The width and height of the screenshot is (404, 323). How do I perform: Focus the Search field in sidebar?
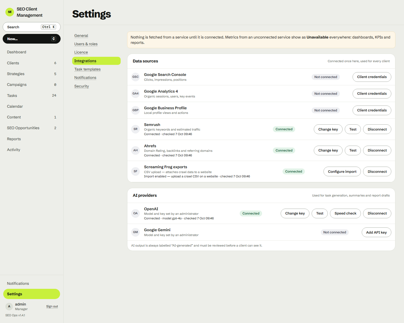32,27
